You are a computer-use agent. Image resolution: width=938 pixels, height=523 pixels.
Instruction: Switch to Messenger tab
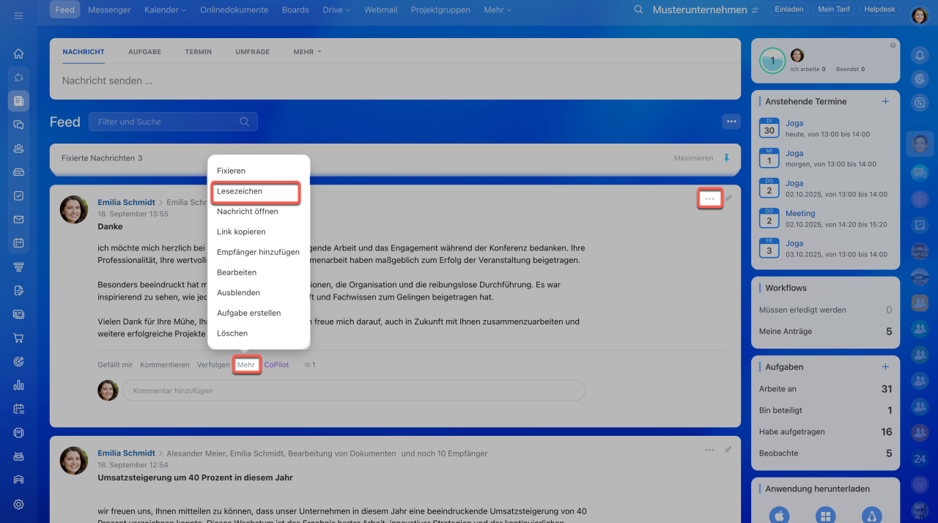pos(109,10)
